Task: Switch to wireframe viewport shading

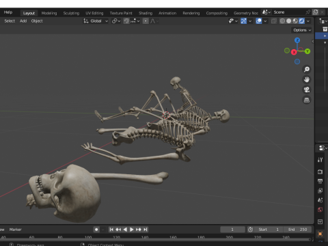Action: [x=282, y=21]
